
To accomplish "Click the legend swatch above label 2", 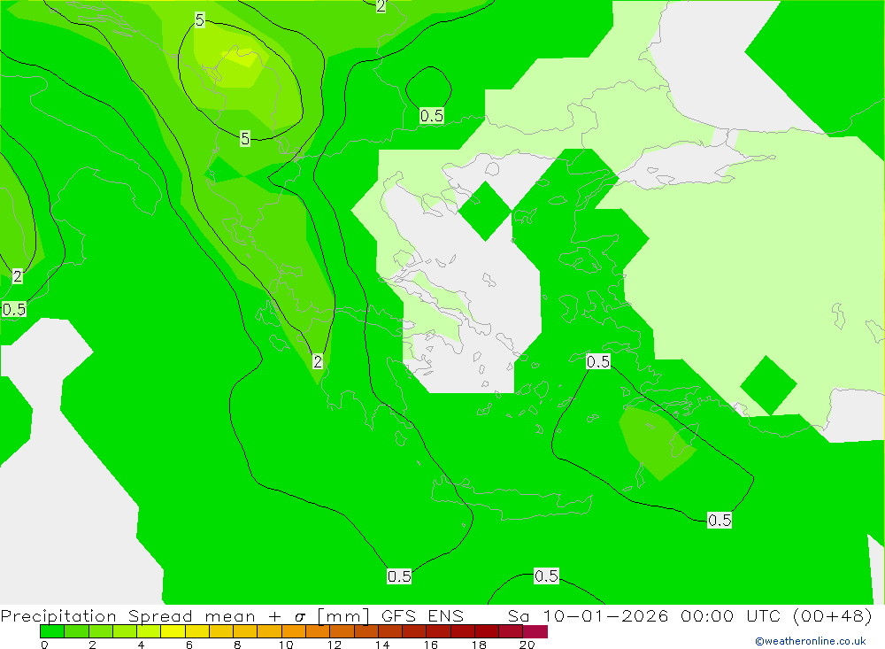I will [101, 631].
